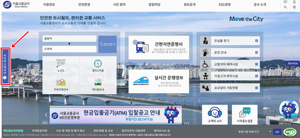Click the wheelchair 교통약자 icon

[205, 64]
